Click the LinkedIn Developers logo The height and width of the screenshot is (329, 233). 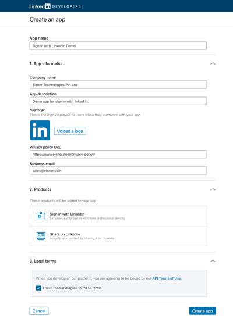click(x=55, y=6)
